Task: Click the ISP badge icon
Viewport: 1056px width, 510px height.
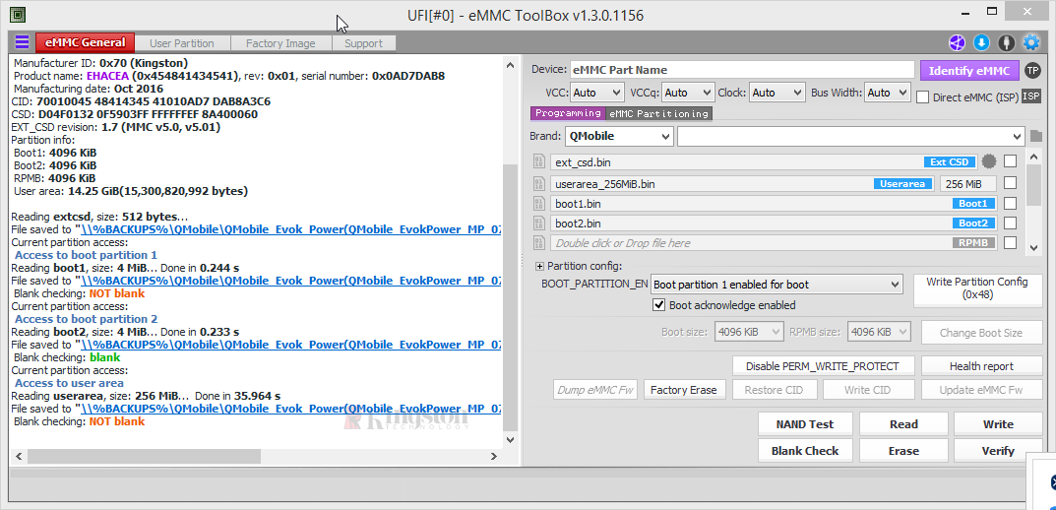Action: (x=1031, y=96)
